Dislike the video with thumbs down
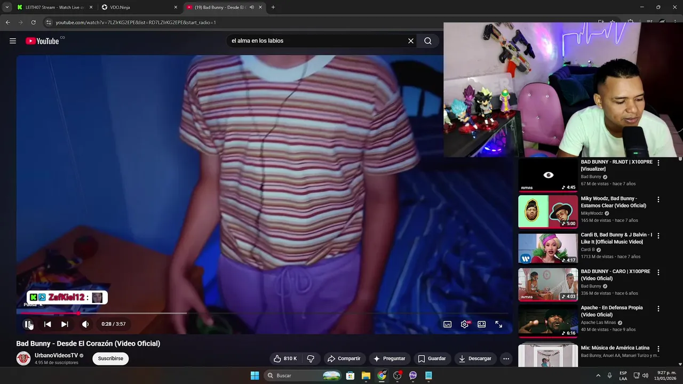 click(x=311, y=358)
